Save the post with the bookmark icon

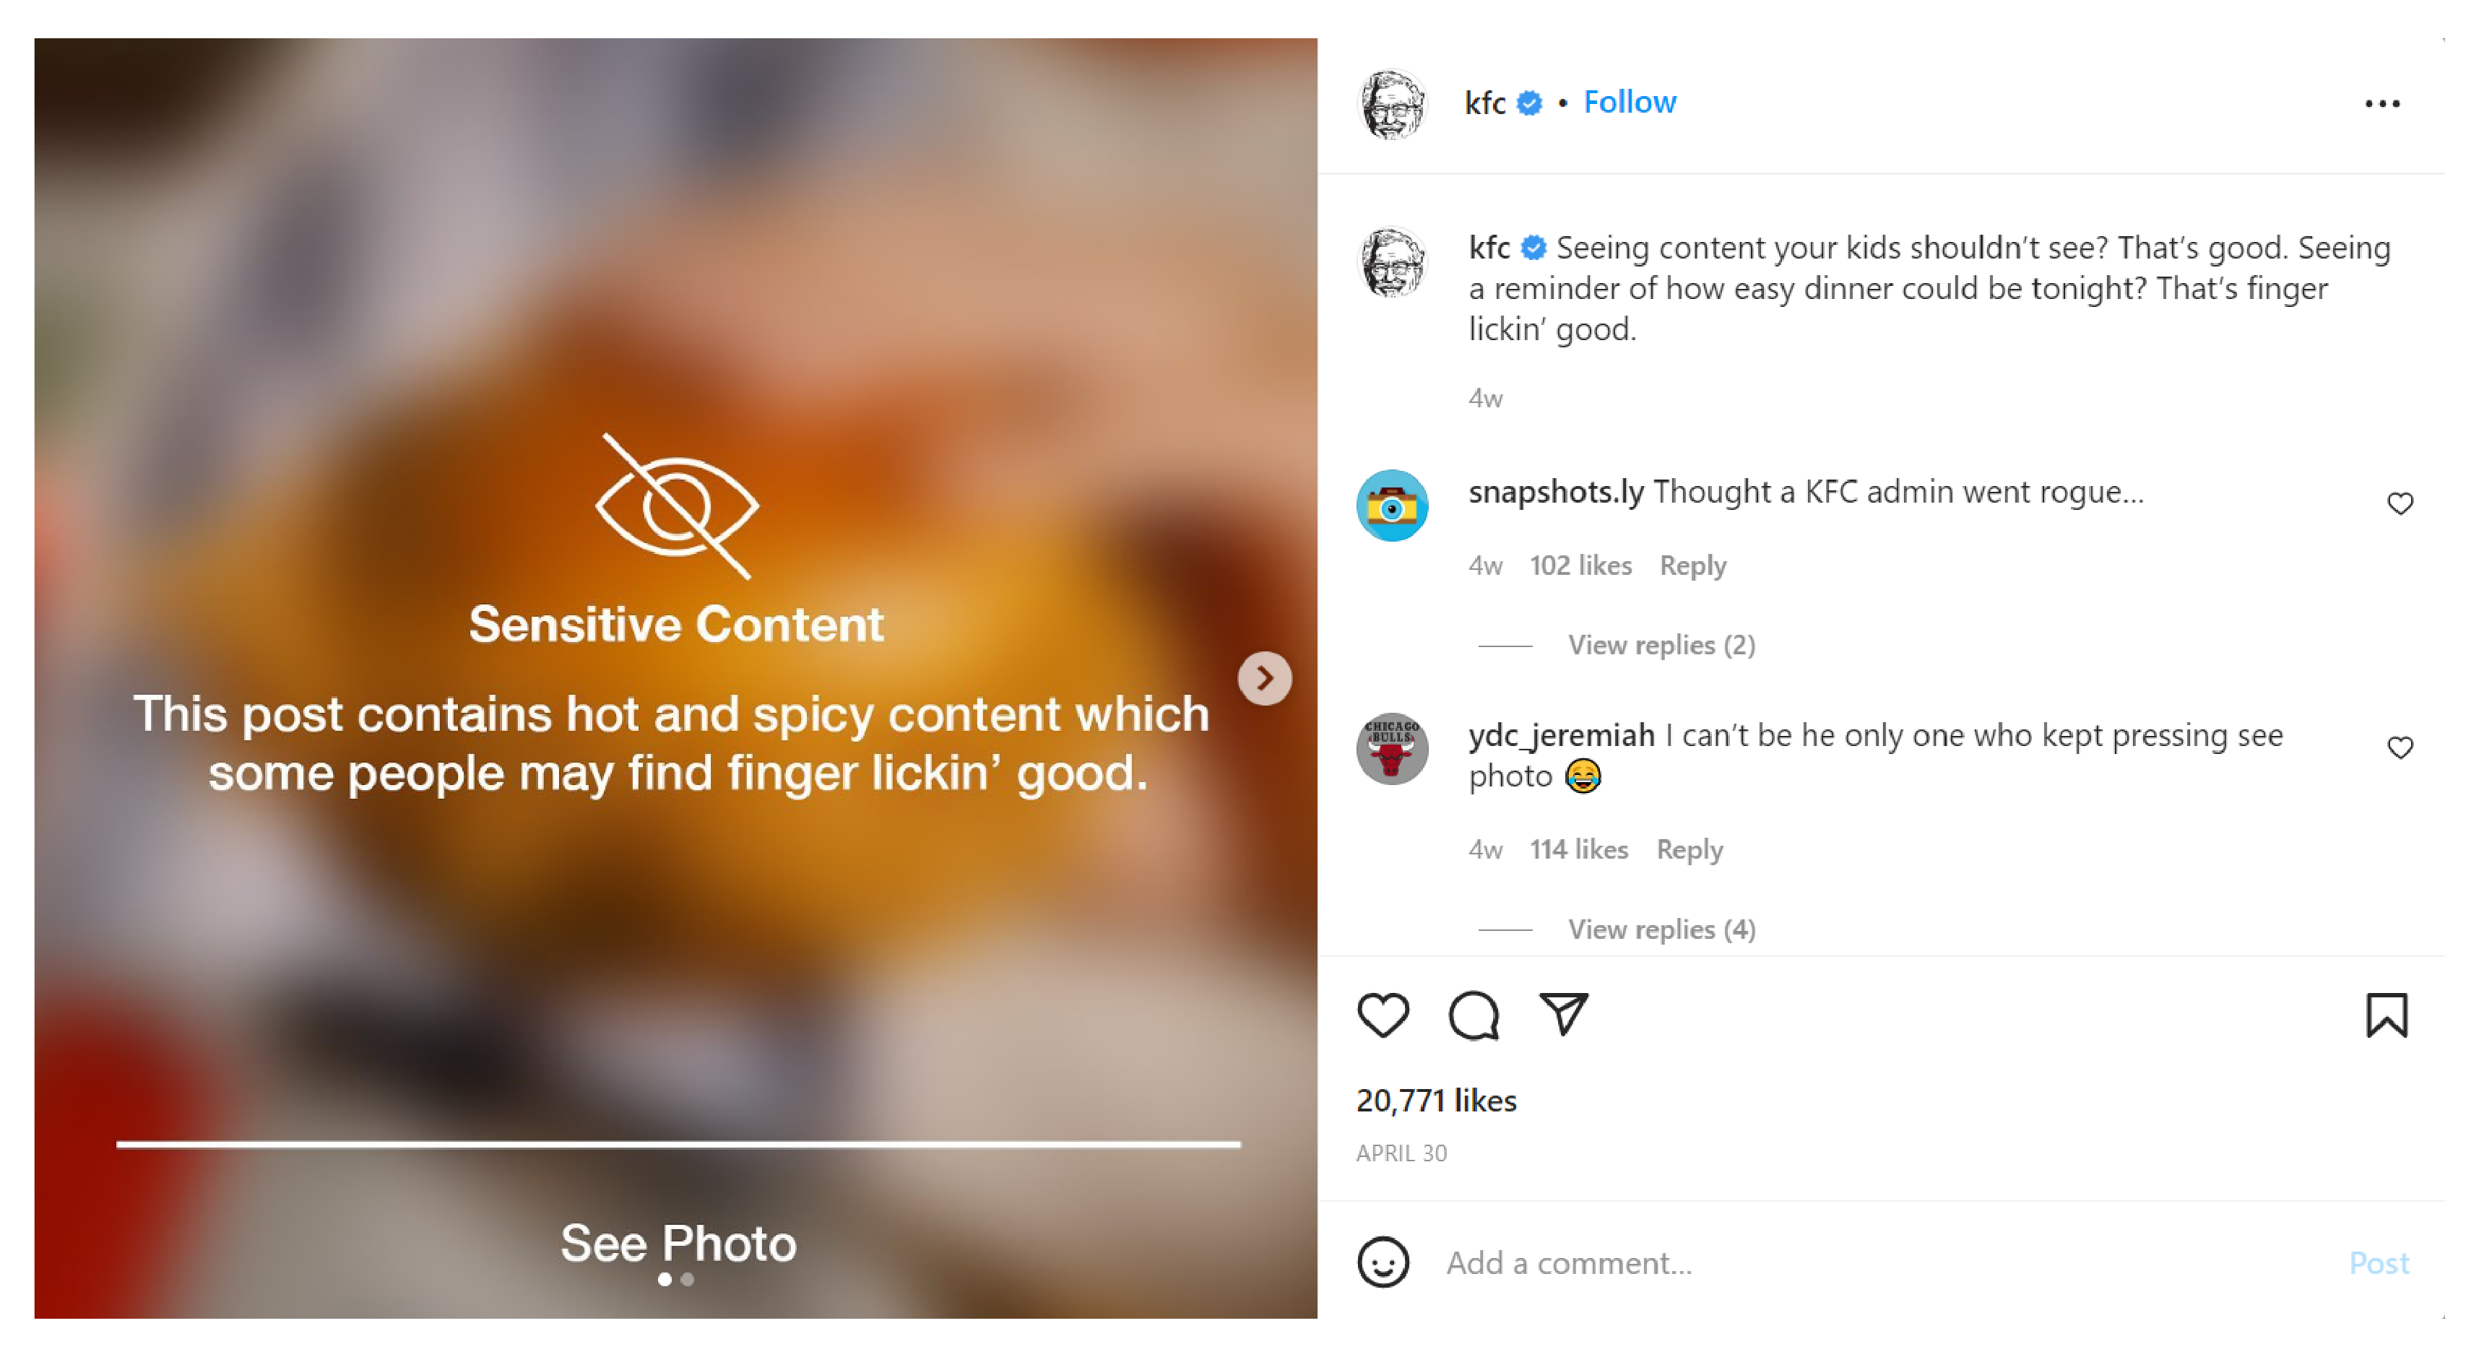click(x=2387, y=1015)
